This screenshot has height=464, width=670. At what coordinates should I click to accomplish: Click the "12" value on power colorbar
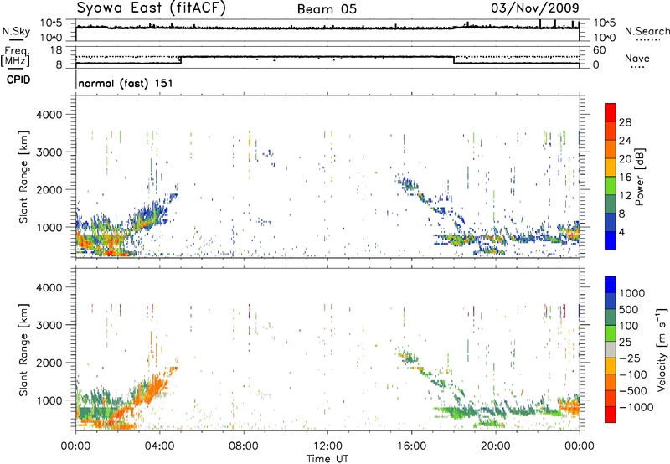click(x=625, y=196)
